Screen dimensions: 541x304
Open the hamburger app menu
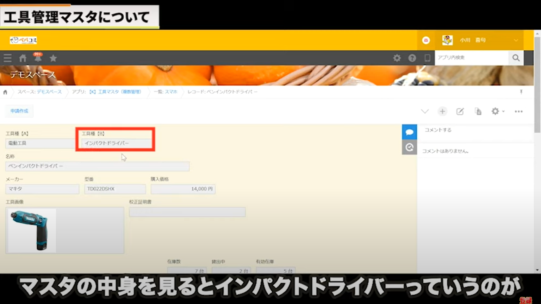coord(7,58)
